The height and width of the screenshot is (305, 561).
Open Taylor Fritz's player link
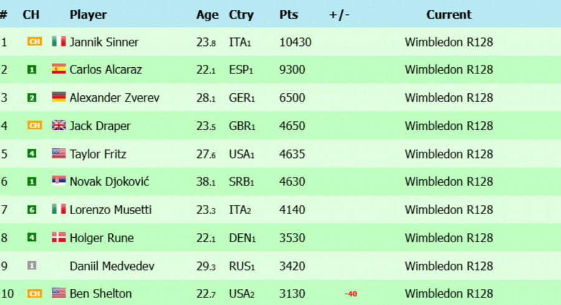98,154
